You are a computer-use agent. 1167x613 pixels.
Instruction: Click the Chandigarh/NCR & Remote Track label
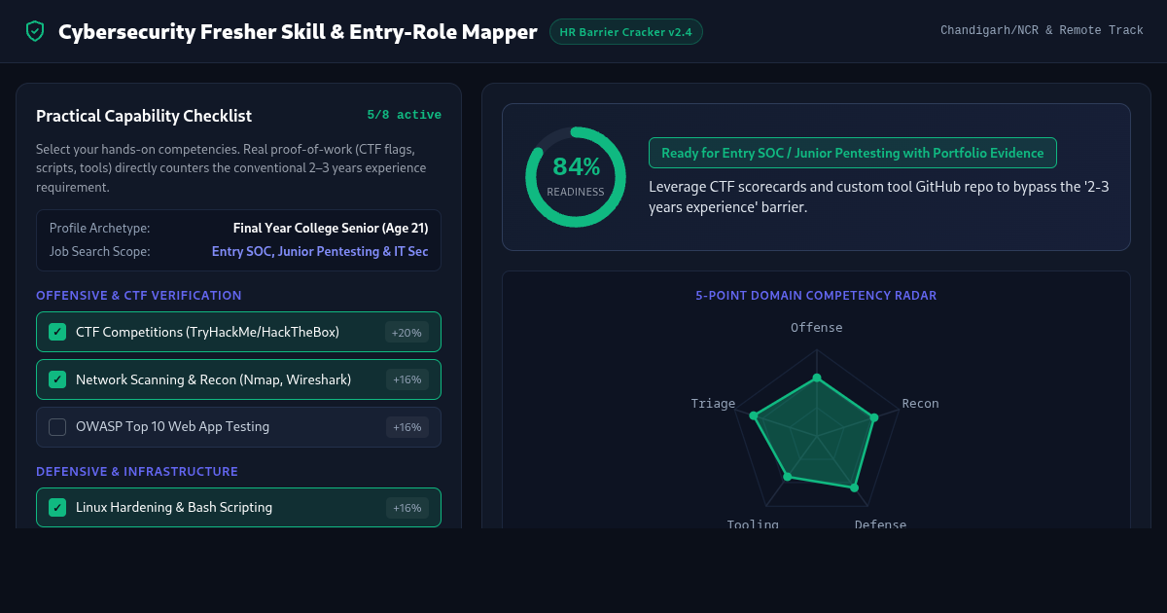click(x=1042, y=31)
